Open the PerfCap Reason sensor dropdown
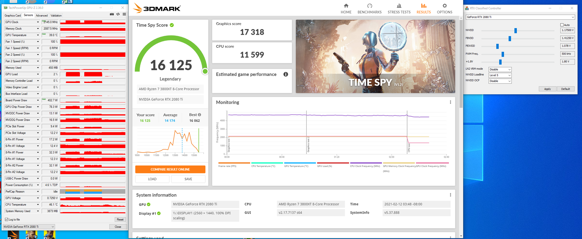582x239 pixels. 38,192
